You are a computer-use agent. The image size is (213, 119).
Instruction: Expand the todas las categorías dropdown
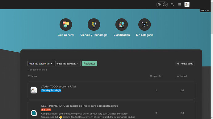click(x=41, y=64)
